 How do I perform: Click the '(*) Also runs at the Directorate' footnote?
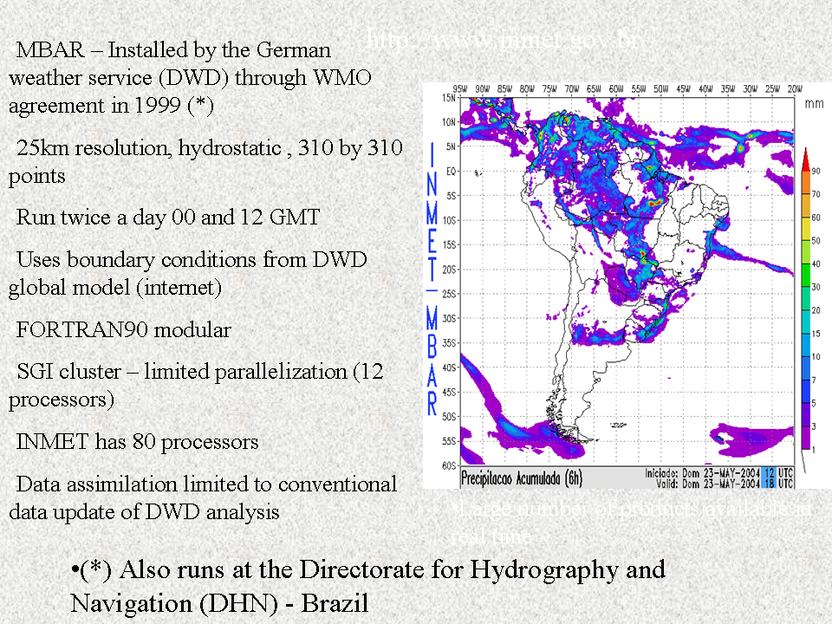pyautogui.click(x=368, y=570)
